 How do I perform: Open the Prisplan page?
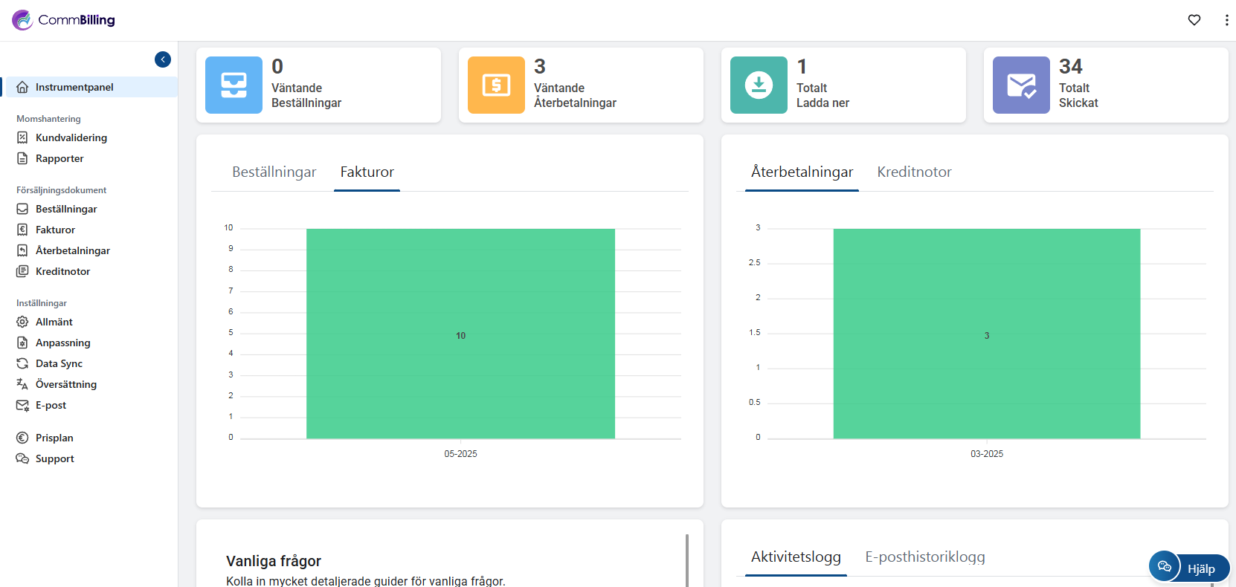click(54, 438)
